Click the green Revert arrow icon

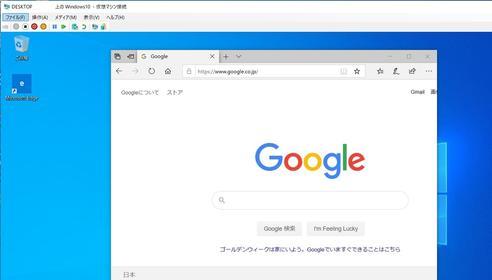[84, 27]
